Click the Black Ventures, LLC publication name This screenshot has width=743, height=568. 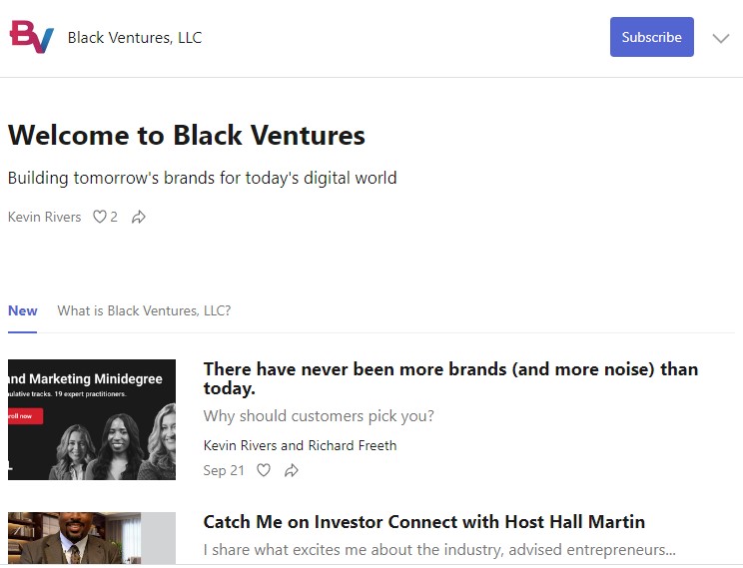tap(135, 37)
